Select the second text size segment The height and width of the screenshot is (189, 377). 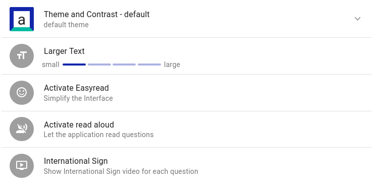(x=99, y=65)
